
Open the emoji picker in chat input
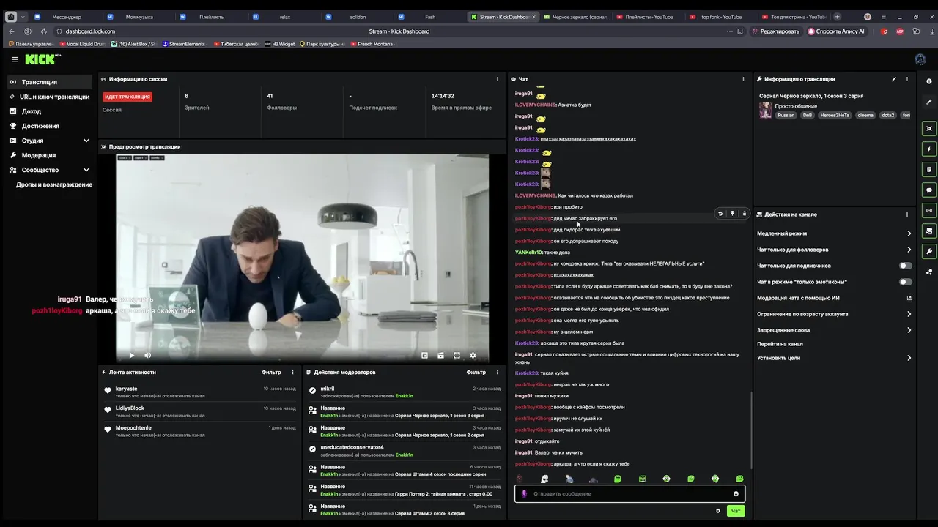tap(736, 493)
